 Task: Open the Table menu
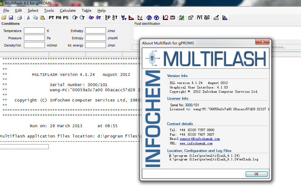coord(87,11)
